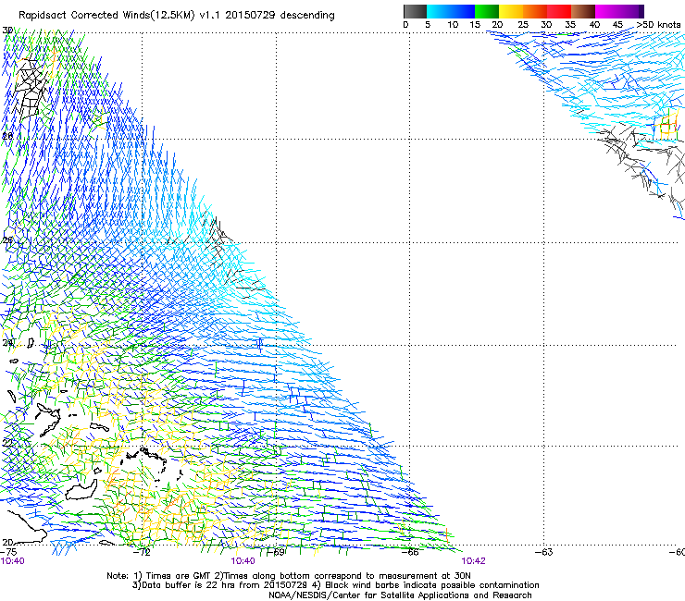Click the '-69' longitude axis label
The width and height of the screenshot is (685, 601).
point(276,552)
